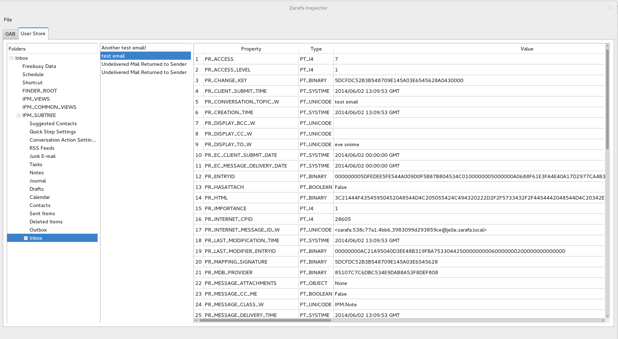Close the Zarafa Inspector window
This screenshot has height=339, width=618.
click(610, 8)
